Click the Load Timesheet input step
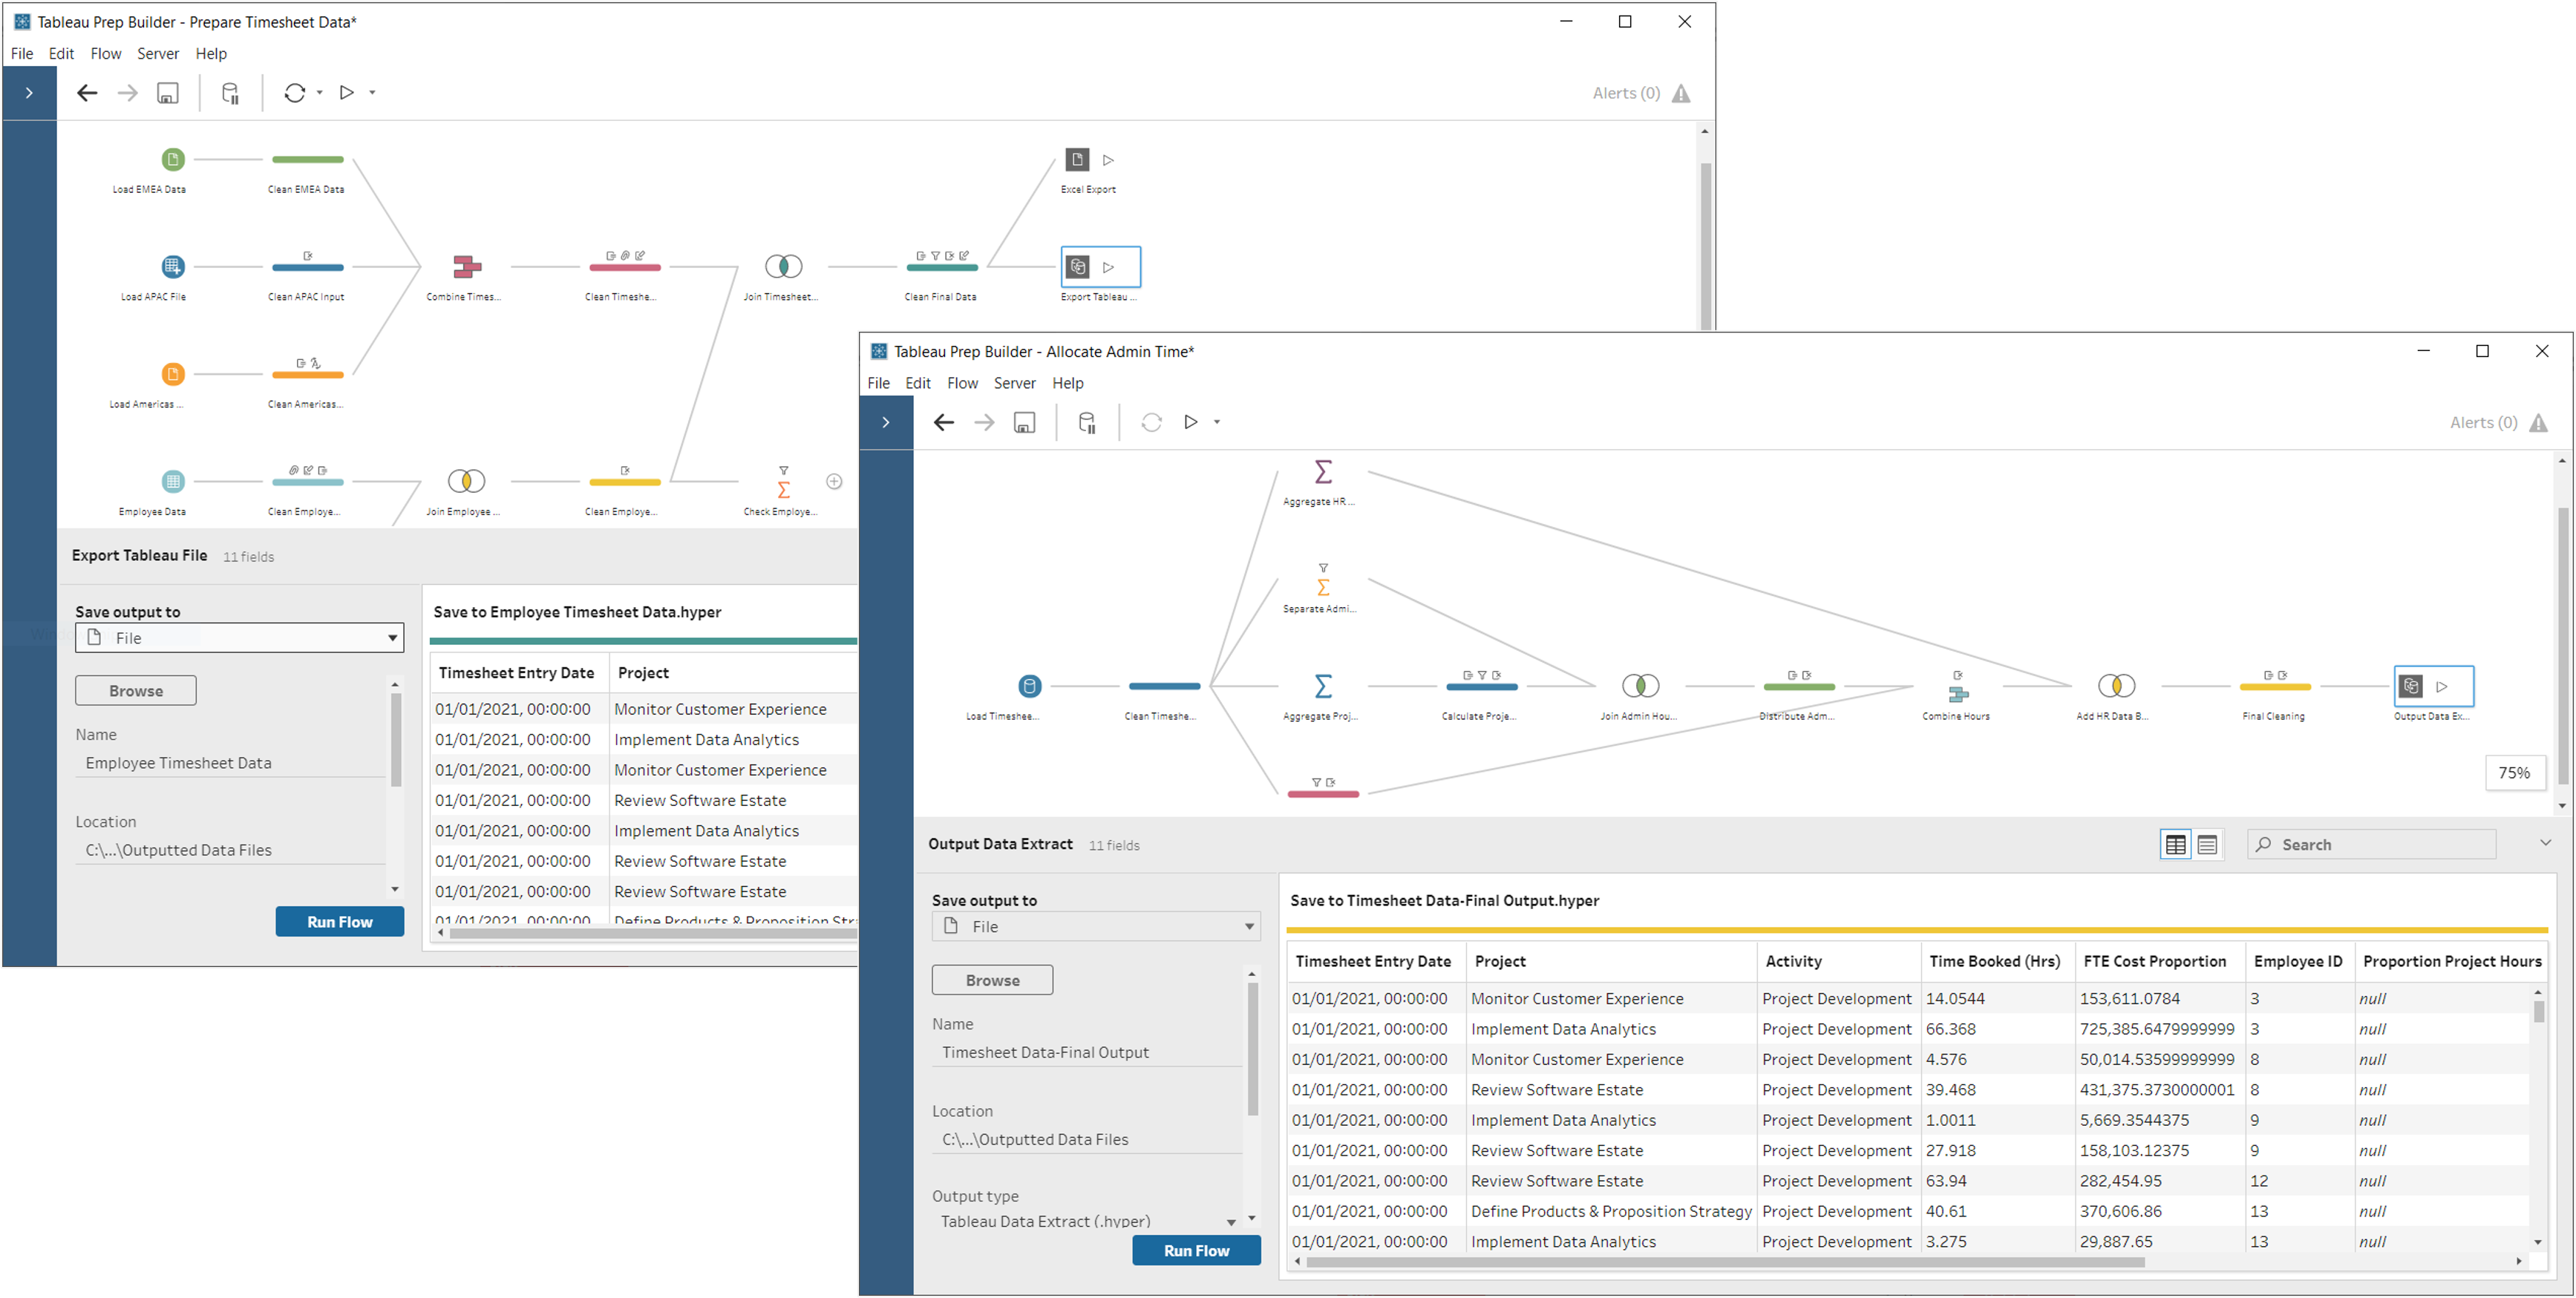 pos(1030,686)
